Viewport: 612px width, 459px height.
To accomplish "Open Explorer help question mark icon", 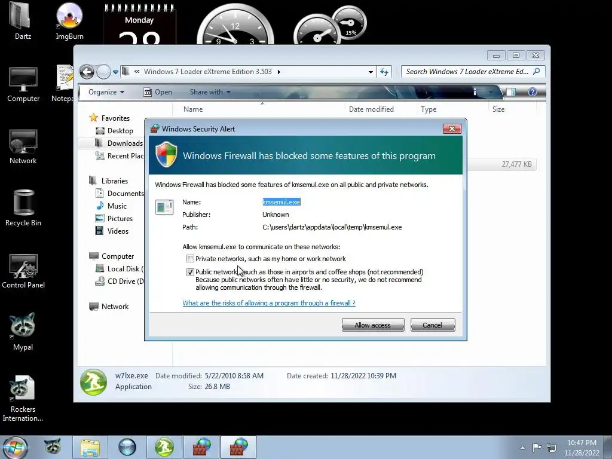I will click(x=532, y=92).
